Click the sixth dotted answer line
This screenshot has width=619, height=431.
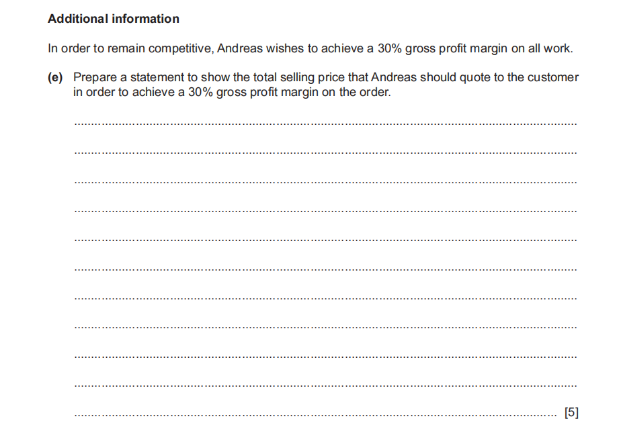(325, 269)
